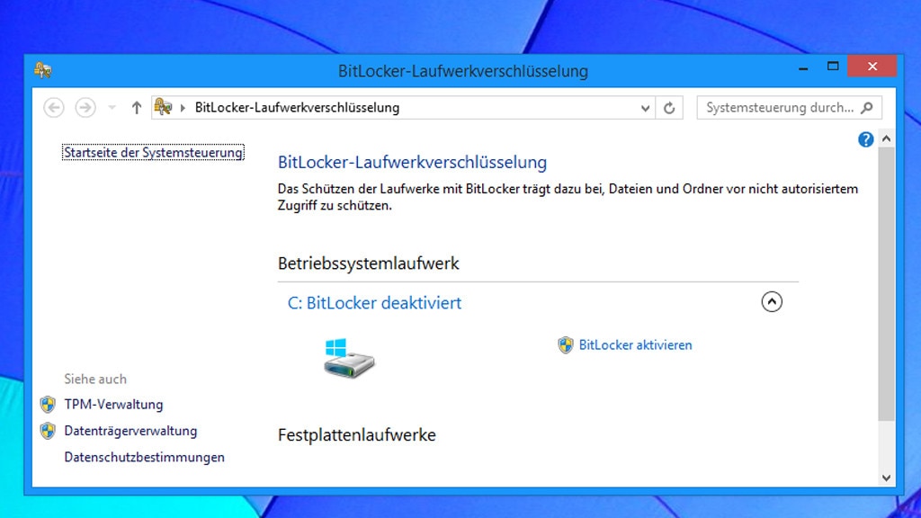
Task: Click the shield icon next to TPM-Verwaltung
Action: (48, 404)
